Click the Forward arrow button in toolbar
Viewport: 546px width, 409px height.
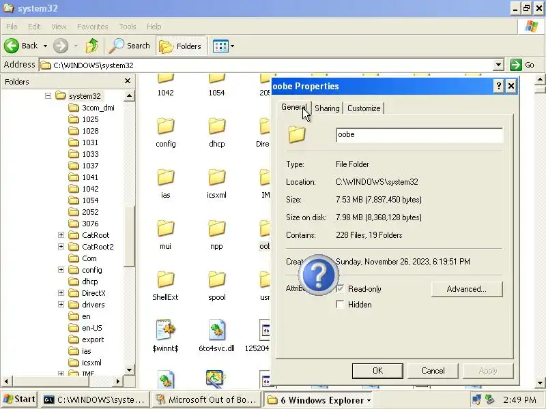point(61,46)
